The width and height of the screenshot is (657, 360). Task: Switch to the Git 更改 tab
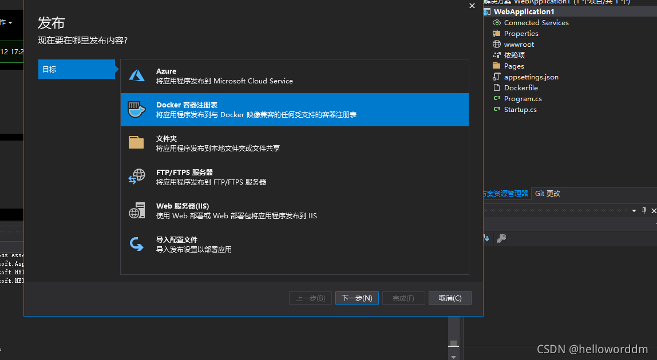548,193
